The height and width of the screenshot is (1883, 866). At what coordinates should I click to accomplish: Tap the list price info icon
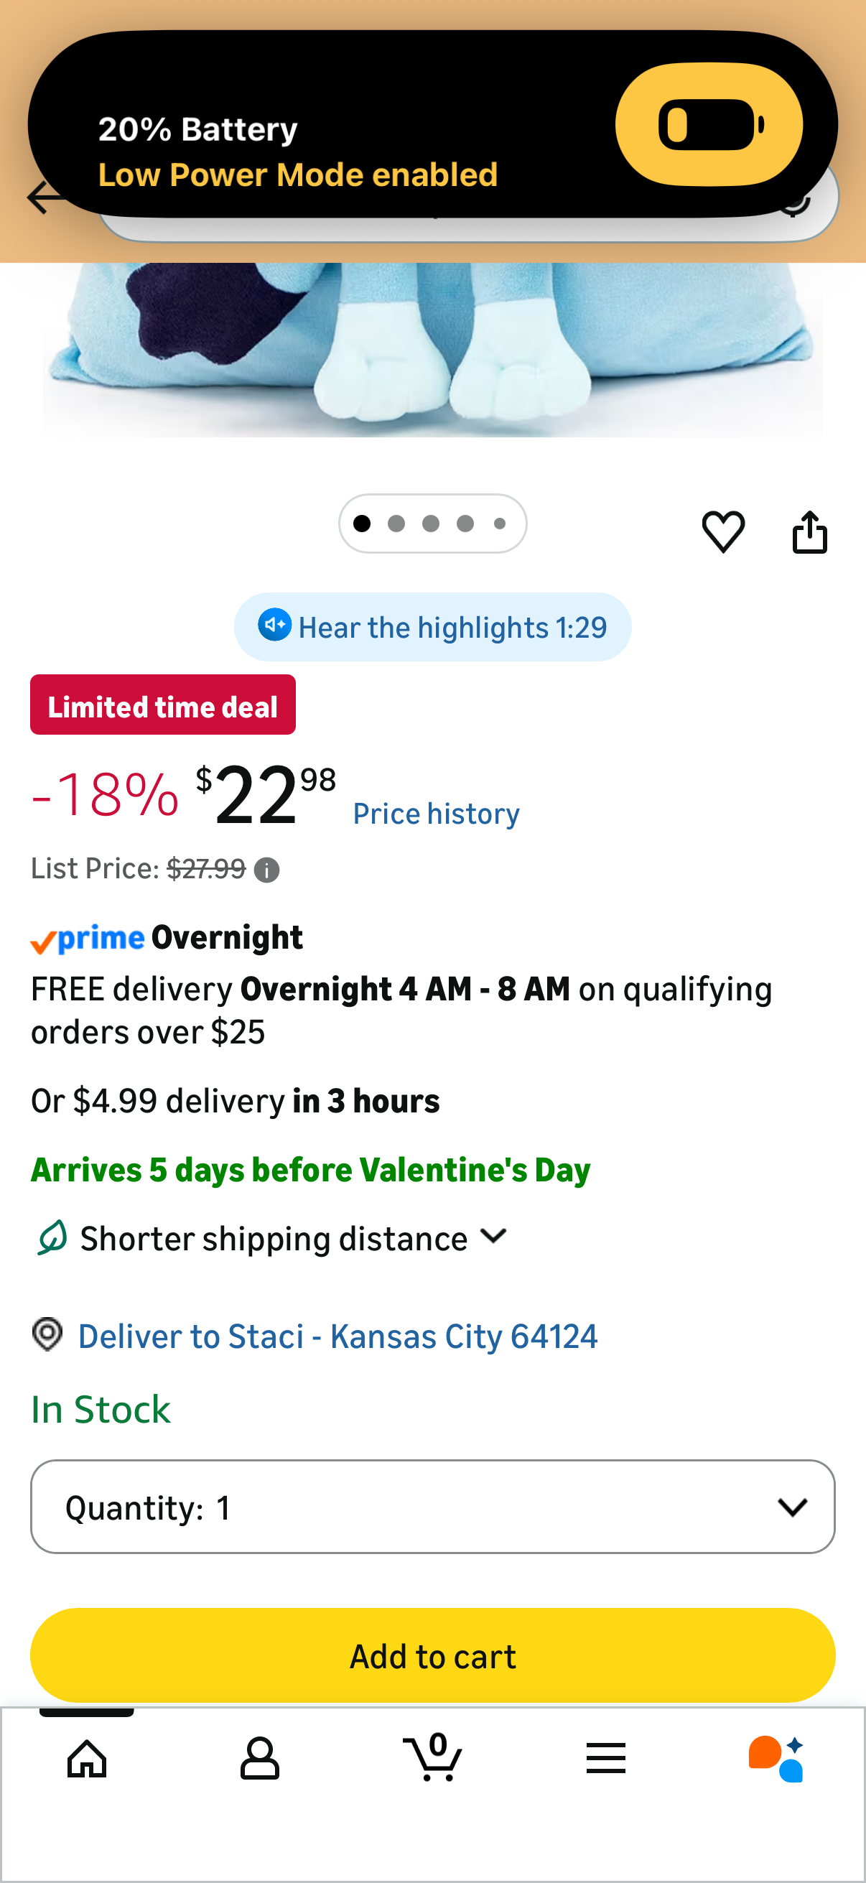click(x=266, y=870)
